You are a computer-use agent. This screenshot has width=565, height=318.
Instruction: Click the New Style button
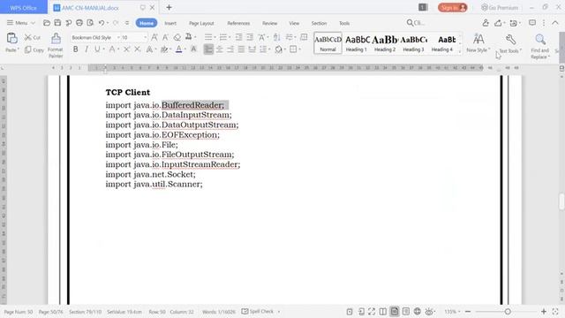[x=478, y=43]
